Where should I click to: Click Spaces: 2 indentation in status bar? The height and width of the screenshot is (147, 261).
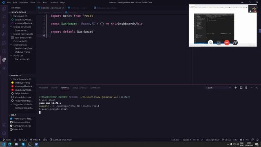tap(187, 140)
